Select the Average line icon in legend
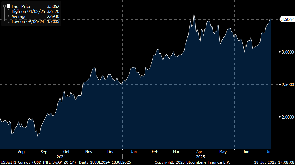295x165 pixels. (x=9, y=16)
